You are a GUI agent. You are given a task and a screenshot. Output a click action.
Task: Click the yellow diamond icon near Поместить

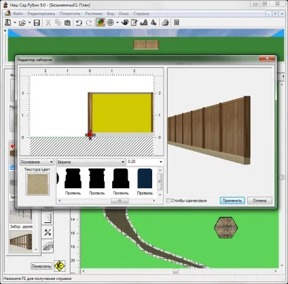[x=60, y=266]
